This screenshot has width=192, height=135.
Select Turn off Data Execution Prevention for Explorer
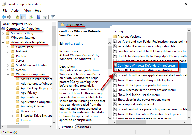pyautogui.click(x=149, y=114)
